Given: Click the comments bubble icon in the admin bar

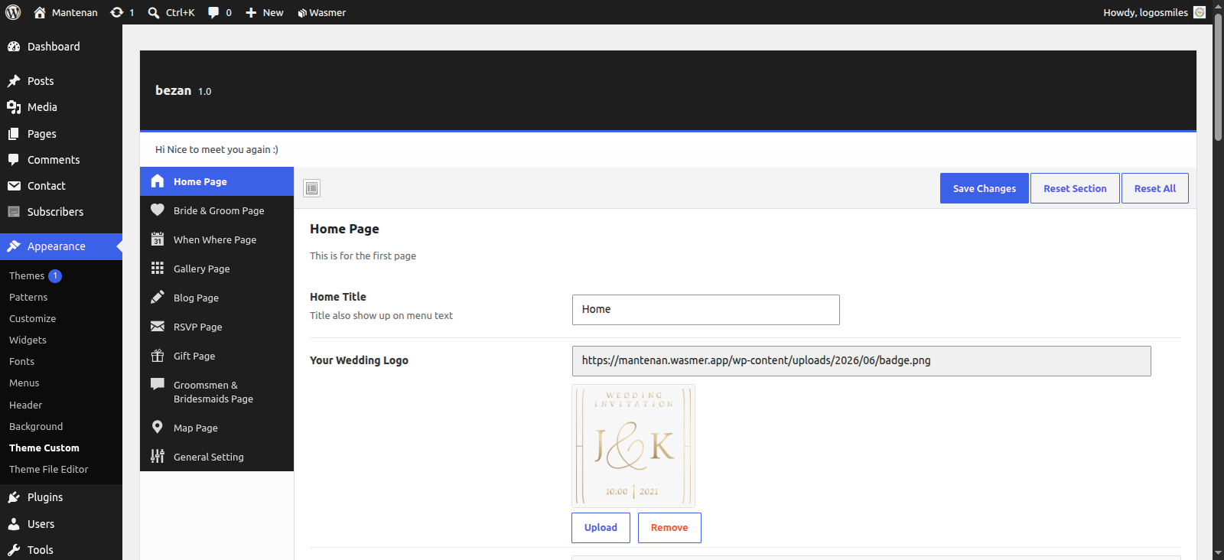Looking at the screenshot, I should (x=213, y=12).
